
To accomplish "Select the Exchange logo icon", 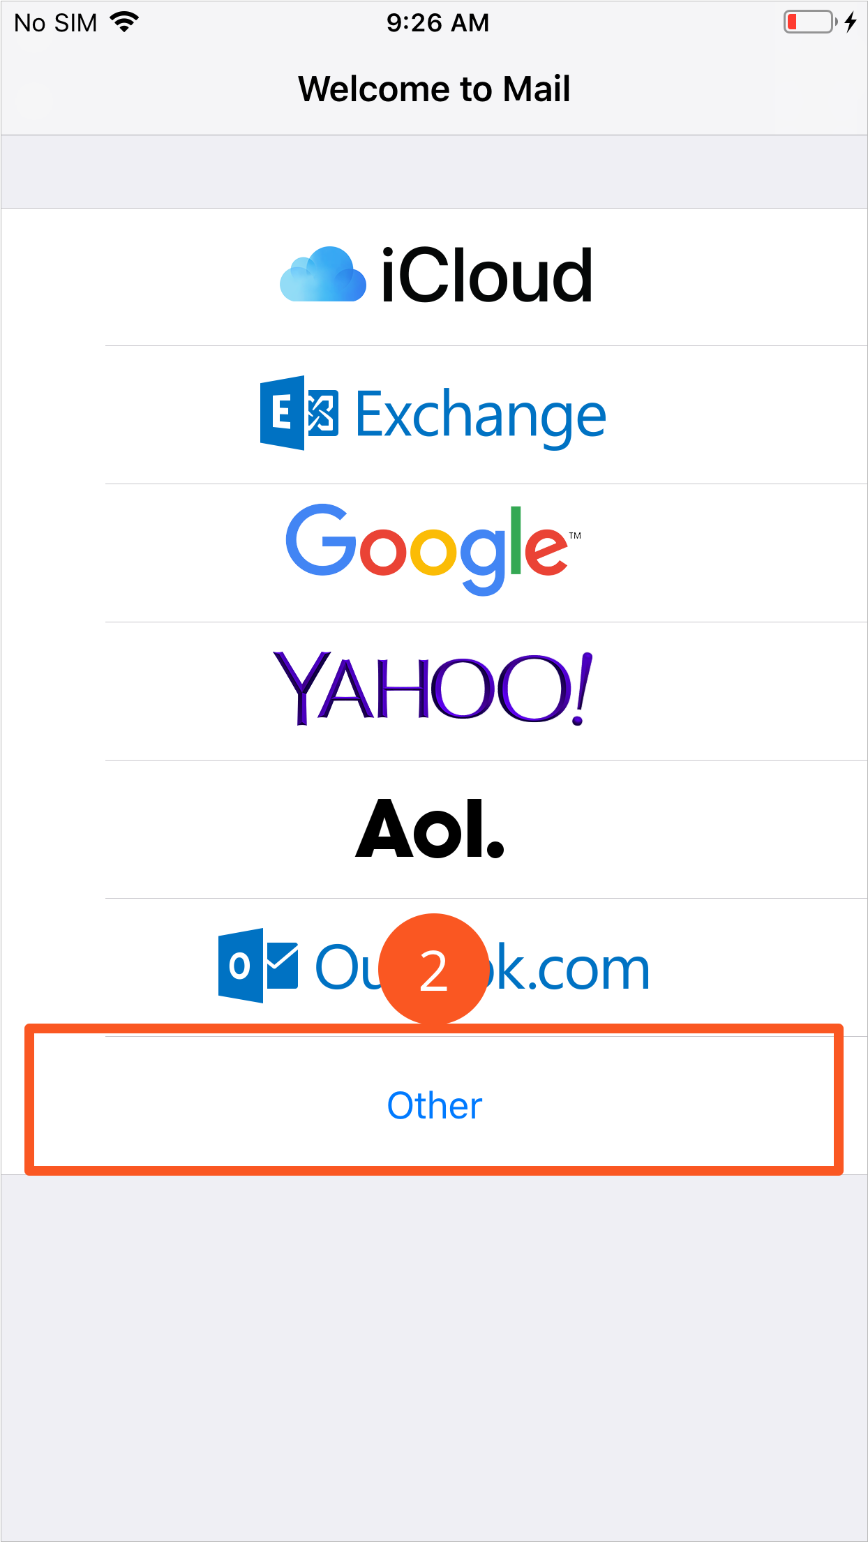I will point(299,413).
